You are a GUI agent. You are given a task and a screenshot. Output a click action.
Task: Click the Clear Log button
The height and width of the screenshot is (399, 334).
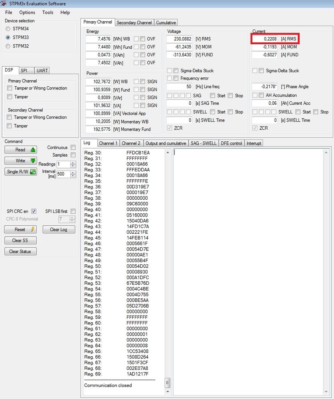(x=59, y=230)
